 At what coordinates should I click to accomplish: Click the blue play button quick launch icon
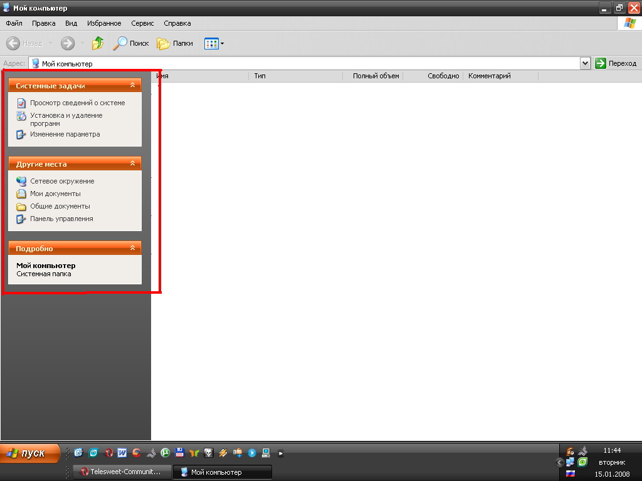click(x=252, y=453)
